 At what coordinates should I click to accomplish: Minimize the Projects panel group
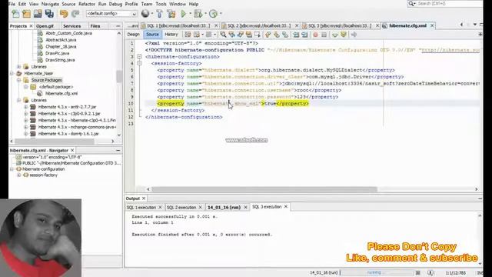pos(118,26)
